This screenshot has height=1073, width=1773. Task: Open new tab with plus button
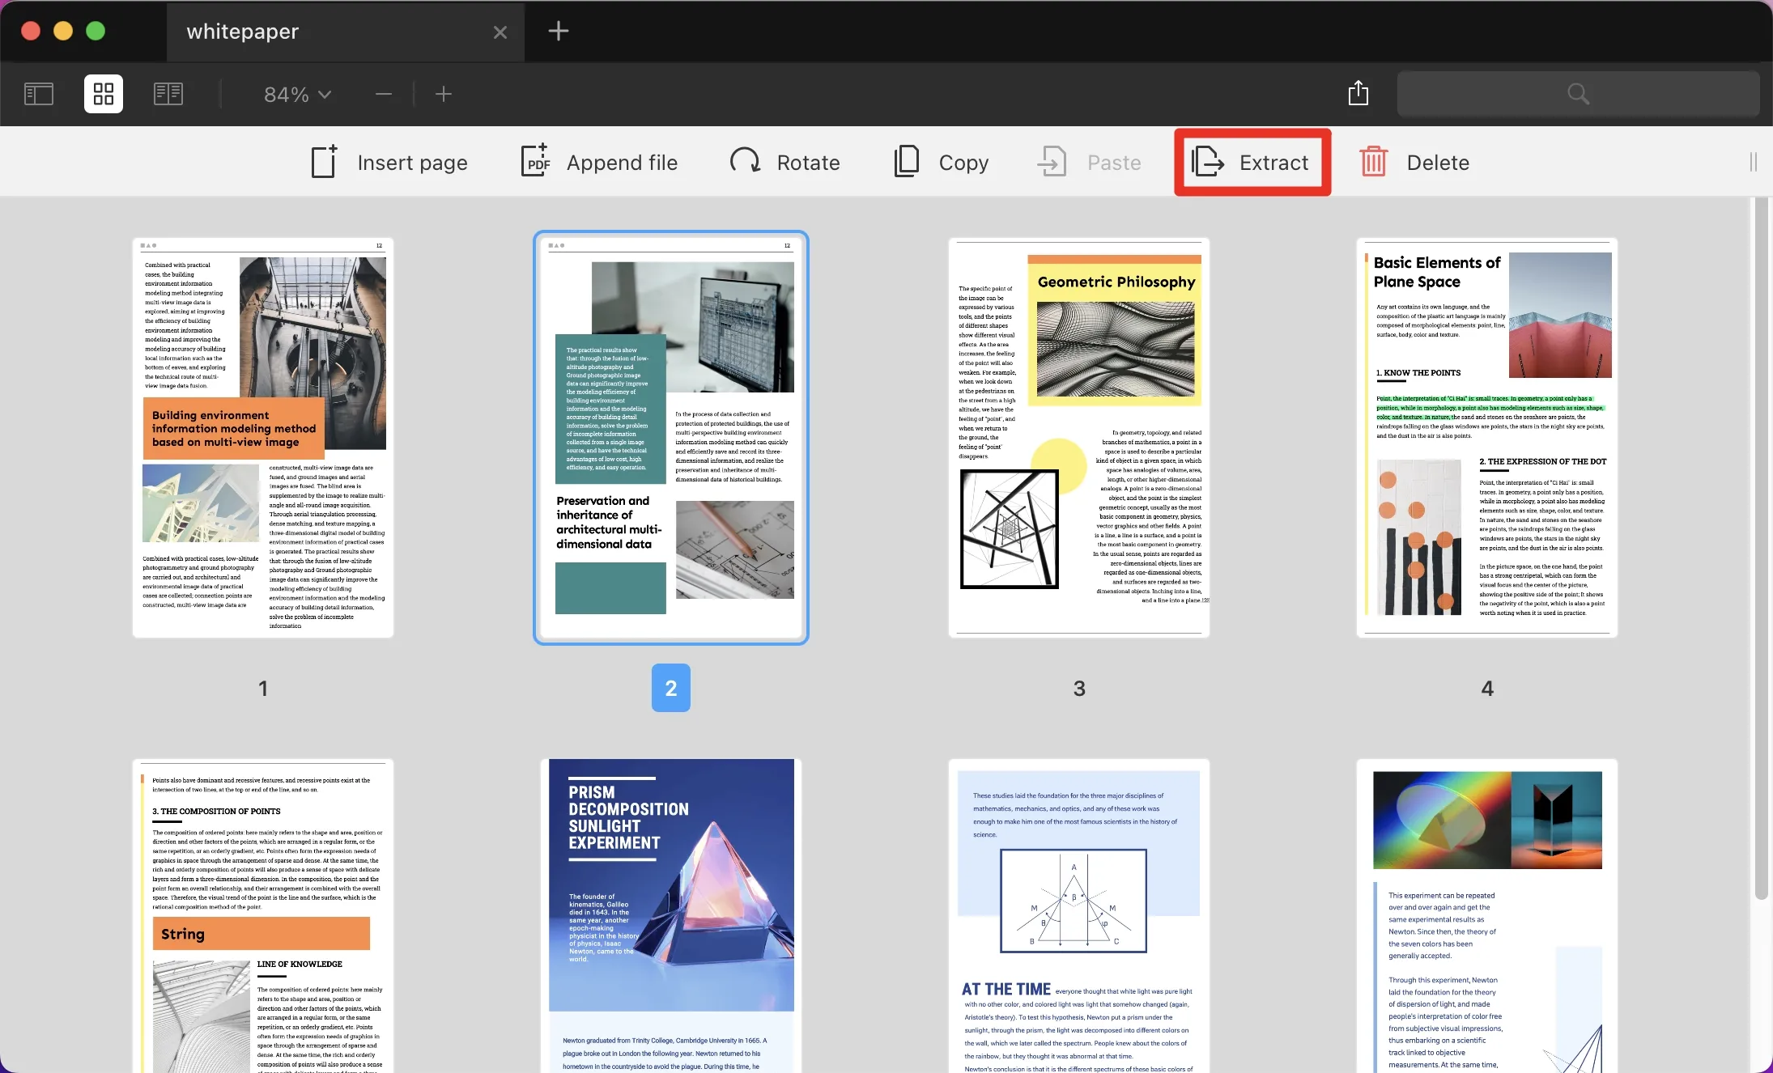(x=557, y=32)
